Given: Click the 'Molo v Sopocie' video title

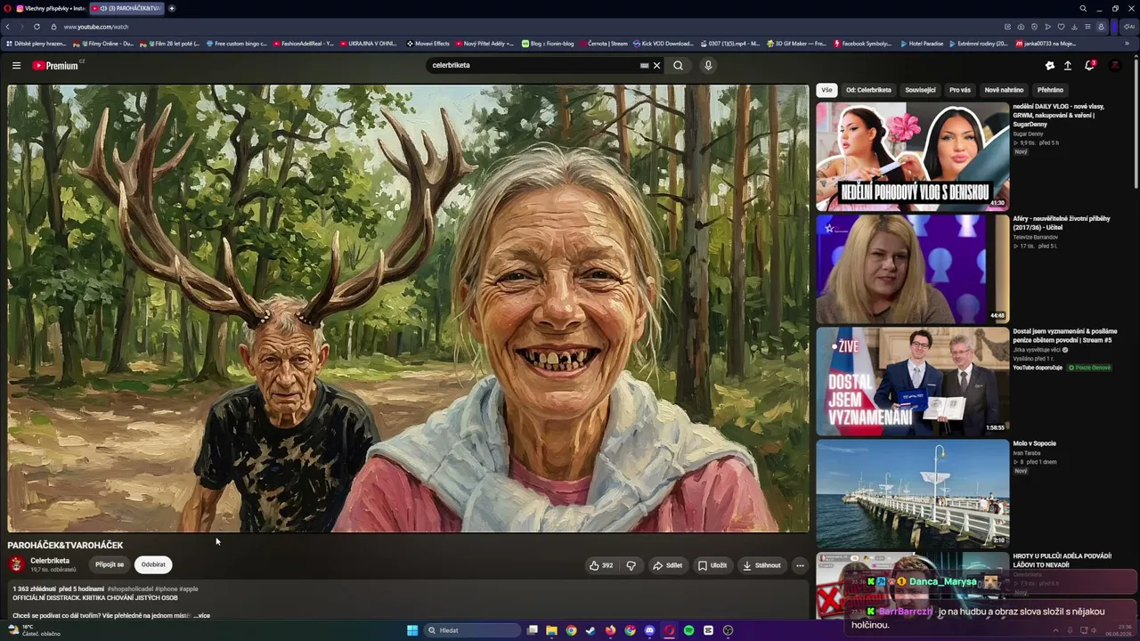Looking at the screenshot, I should point(1034,443).
